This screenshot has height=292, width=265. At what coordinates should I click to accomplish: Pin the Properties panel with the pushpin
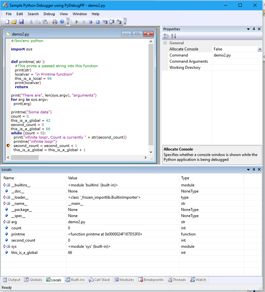coord(254,29)
